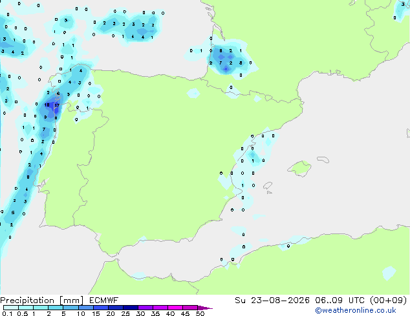Click the '40' legend tick label

pyautogui.click(x=170, y=313)
